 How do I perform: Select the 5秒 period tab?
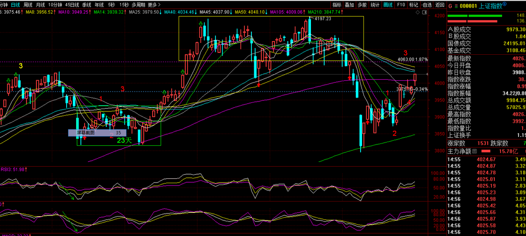pos(111,5)
